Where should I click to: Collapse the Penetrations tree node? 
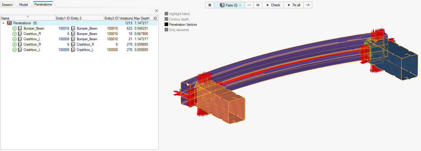click(3, 23)
